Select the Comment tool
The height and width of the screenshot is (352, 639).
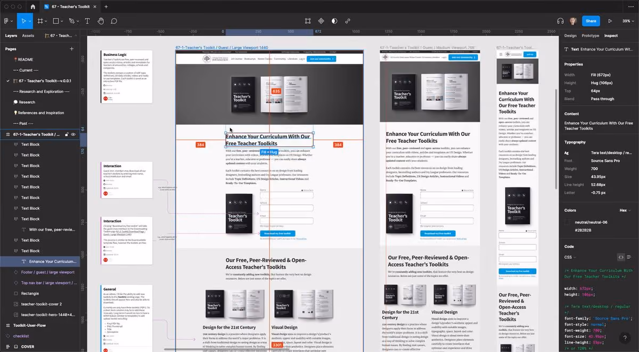click(114, 21)
